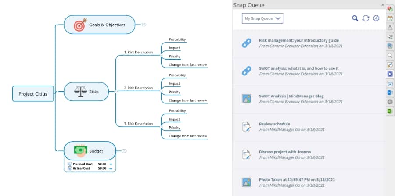Open the My Snap Queue dropdown
This screenshot has height=196, width=395.
click(262, 18)
